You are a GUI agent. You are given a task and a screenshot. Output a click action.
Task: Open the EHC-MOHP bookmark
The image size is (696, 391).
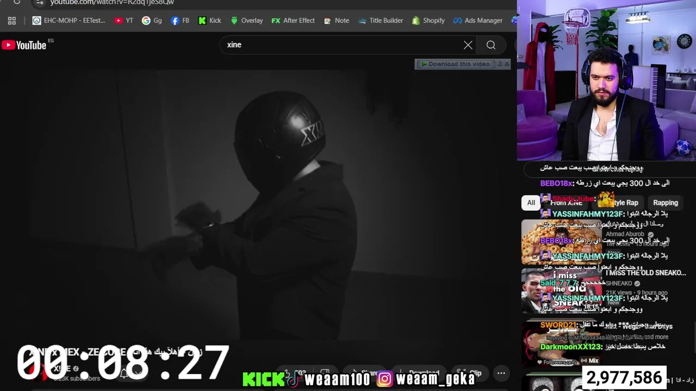(69, 21)
